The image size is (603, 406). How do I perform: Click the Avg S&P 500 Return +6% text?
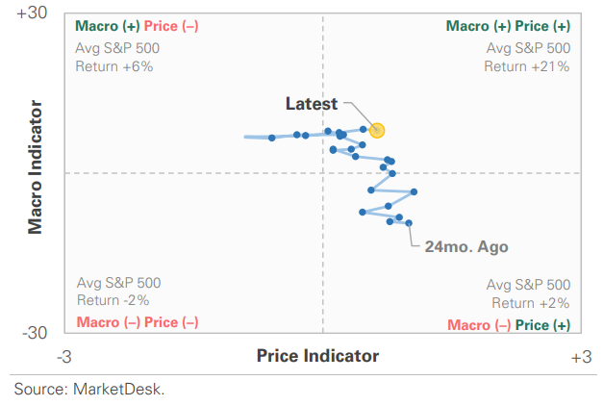click(117, 57)
